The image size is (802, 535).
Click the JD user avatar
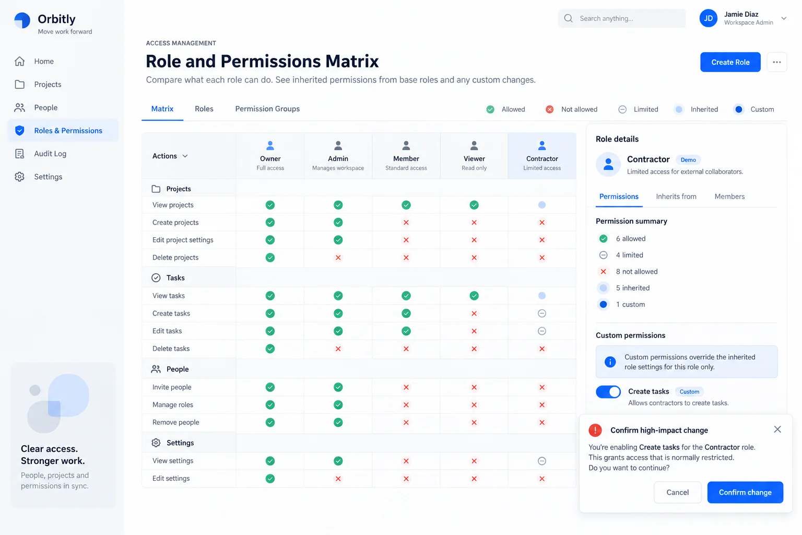pyautogui.click(x=709, y=18)
